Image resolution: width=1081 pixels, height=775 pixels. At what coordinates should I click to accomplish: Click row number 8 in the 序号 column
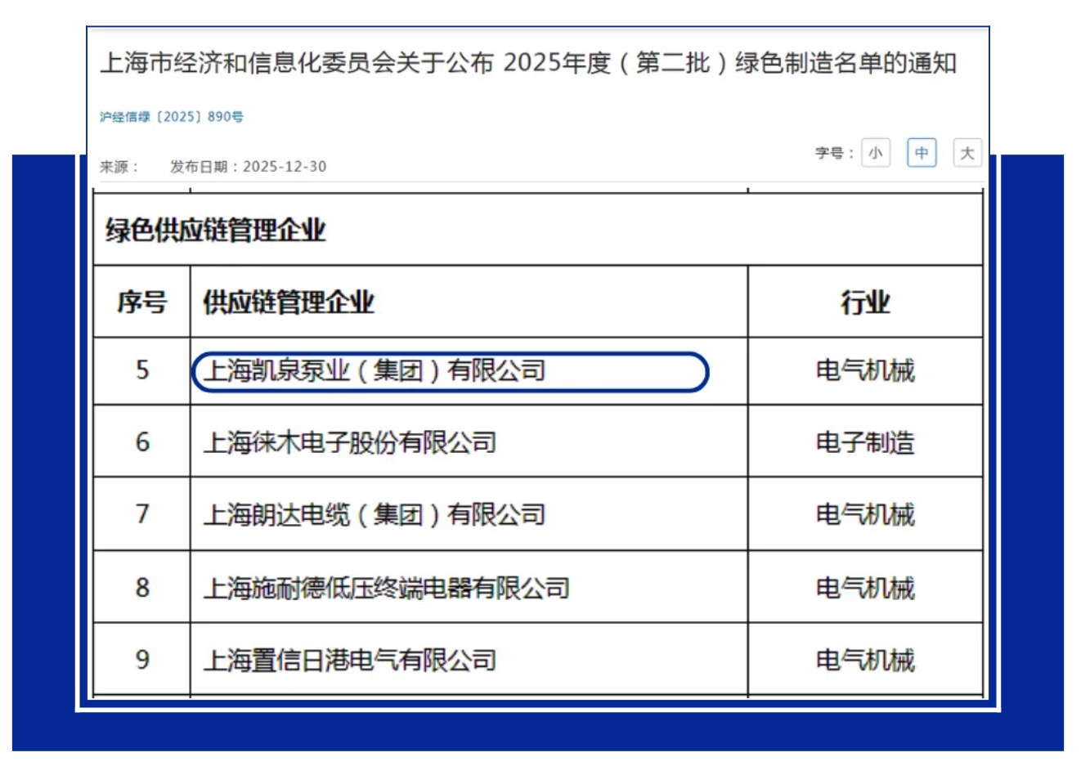[x=142, y=588]
